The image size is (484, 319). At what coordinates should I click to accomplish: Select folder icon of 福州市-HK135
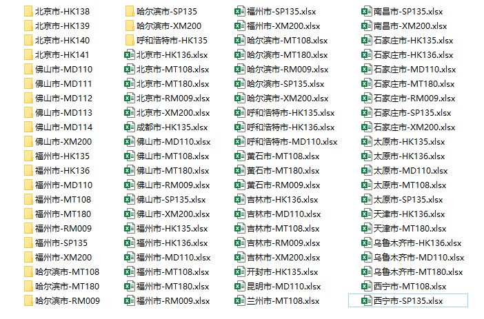tap(28, 156)
